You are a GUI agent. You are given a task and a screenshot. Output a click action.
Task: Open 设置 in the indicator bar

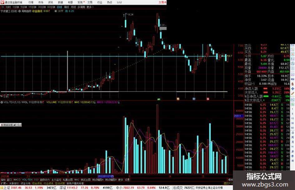pyautogui.click(x=127, y=180)
